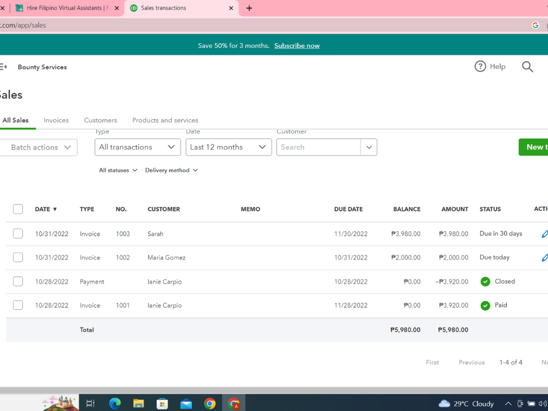Image resolution: width=548 pixels, height=411 pixels.
Task: Tick the select-all checkbox in table header
Action: tap(18, 209)
